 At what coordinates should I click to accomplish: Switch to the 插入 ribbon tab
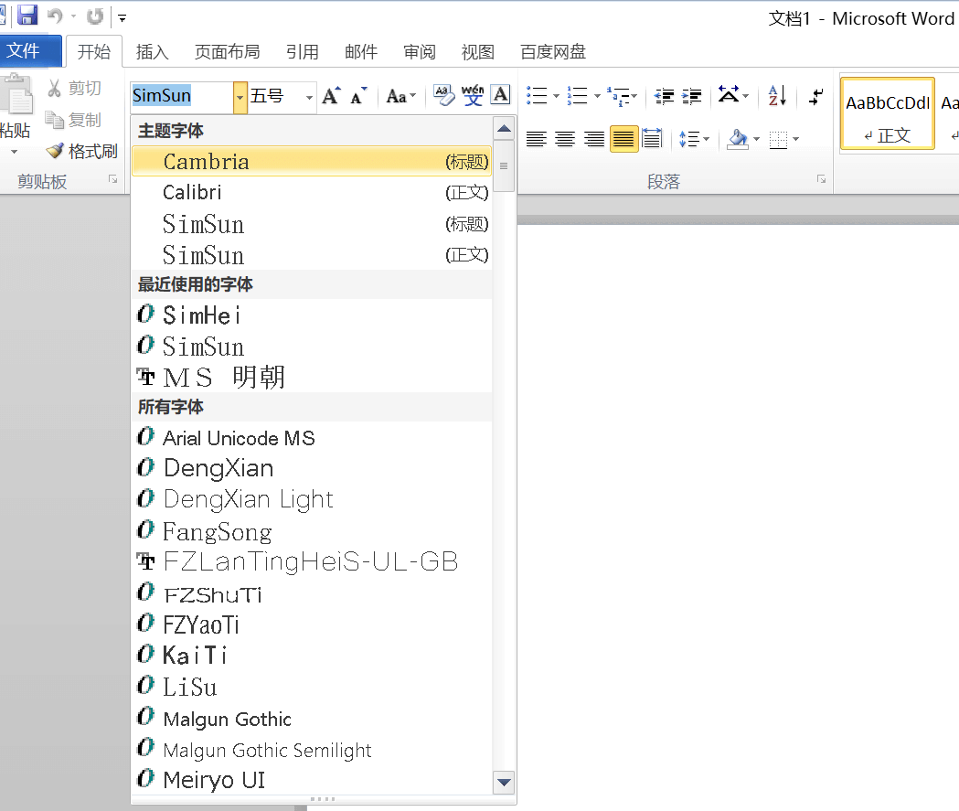click(152, 52)
